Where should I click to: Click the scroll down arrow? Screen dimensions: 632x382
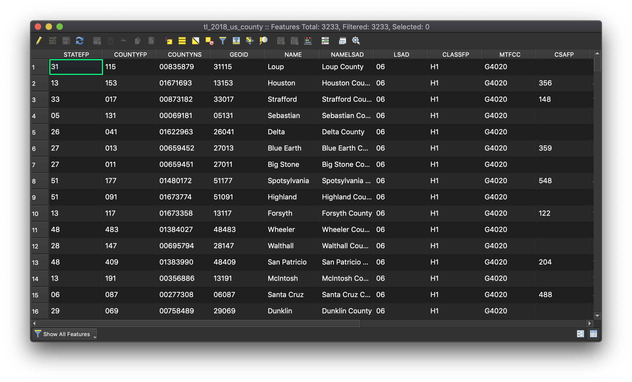(x=597, y=316)
